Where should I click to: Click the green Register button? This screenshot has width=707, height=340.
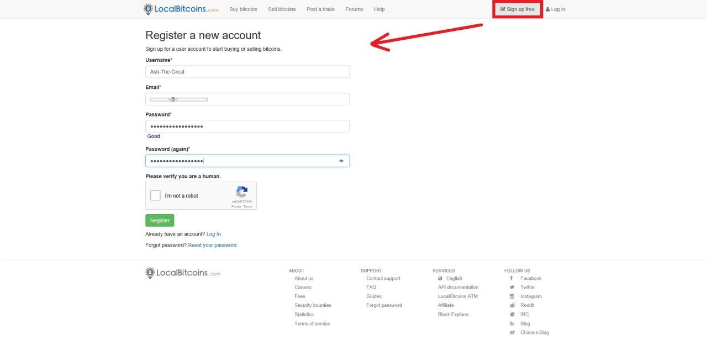(x=160, y=220)
